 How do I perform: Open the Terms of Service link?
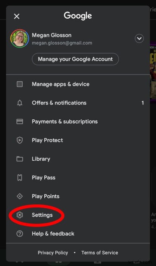100,253
